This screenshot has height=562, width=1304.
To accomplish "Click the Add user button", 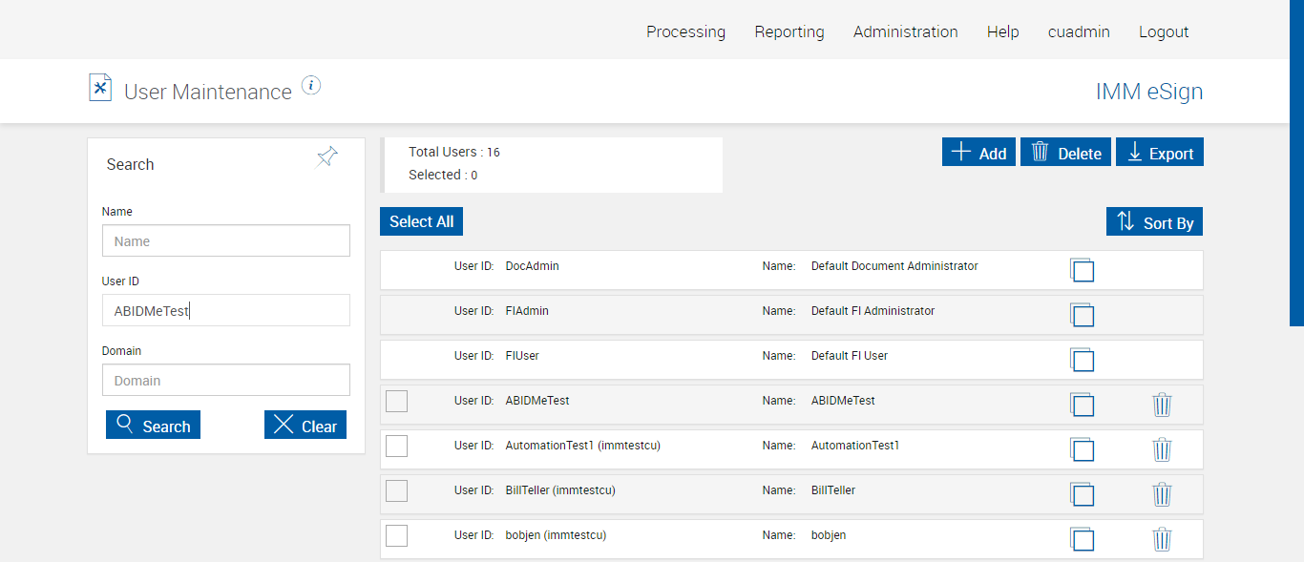I will [x=978, y=153].
